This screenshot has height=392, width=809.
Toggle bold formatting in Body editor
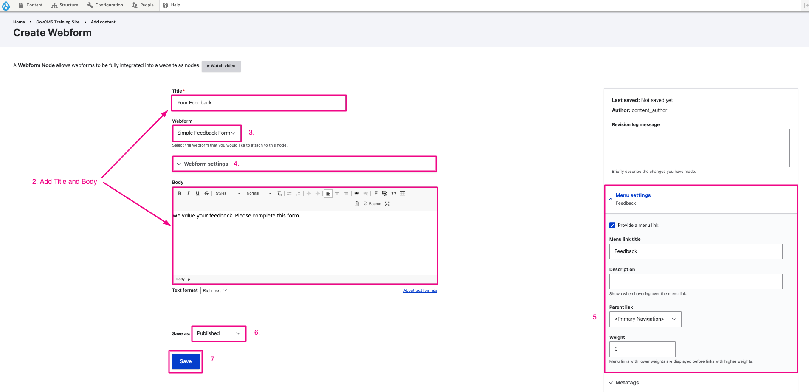tap(180, 193)
